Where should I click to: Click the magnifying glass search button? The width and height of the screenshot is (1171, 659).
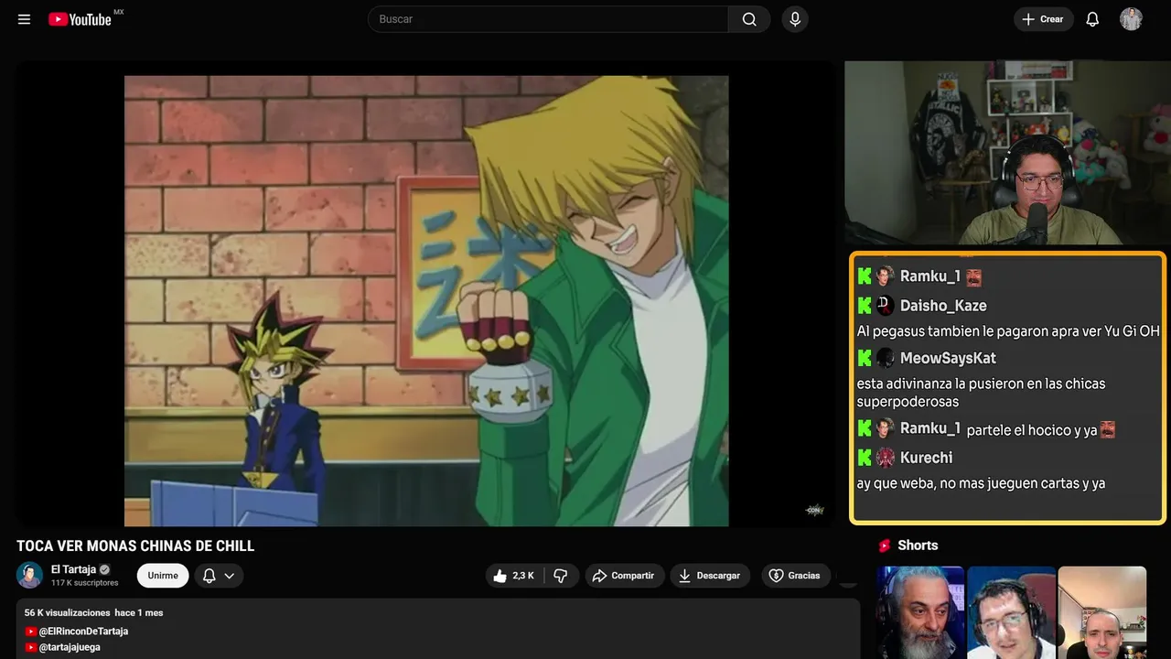(749, 19)
